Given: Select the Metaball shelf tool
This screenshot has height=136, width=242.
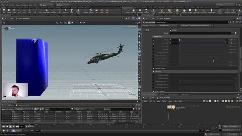Looking at the screenshot, I should click(91, 11).
